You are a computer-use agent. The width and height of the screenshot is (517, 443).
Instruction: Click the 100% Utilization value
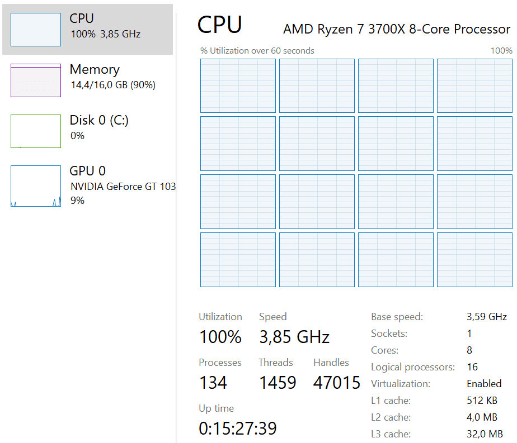(x=220, y=337)
